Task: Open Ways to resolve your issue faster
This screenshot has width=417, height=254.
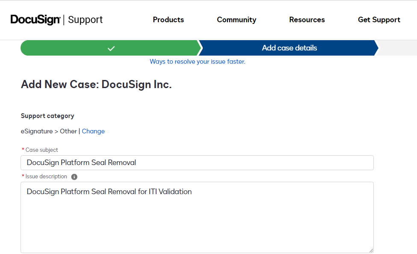Action: point(197,62)
